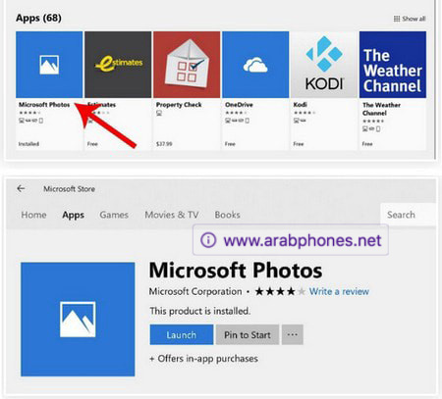Open the Microsoft Photos app tile icon
Screen dimensions: 442x399
[x=49, y=65]
